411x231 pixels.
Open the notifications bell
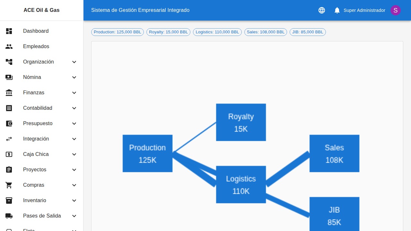click(x=337, y=10)
